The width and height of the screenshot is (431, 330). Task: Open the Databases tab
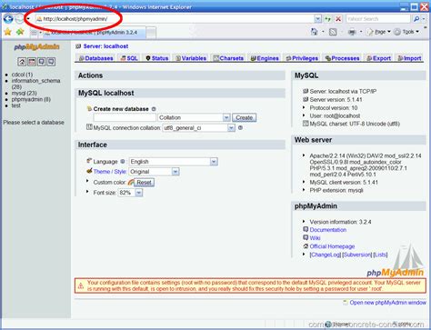point(95,58)
